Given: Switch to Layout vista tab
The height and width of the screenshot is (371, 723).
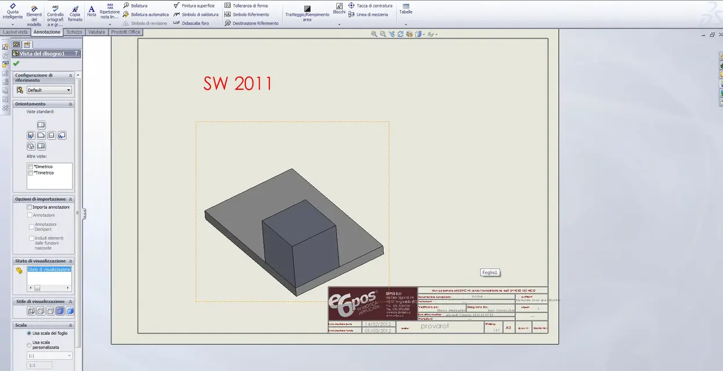Looking at the screenshot, I should 15,32.
